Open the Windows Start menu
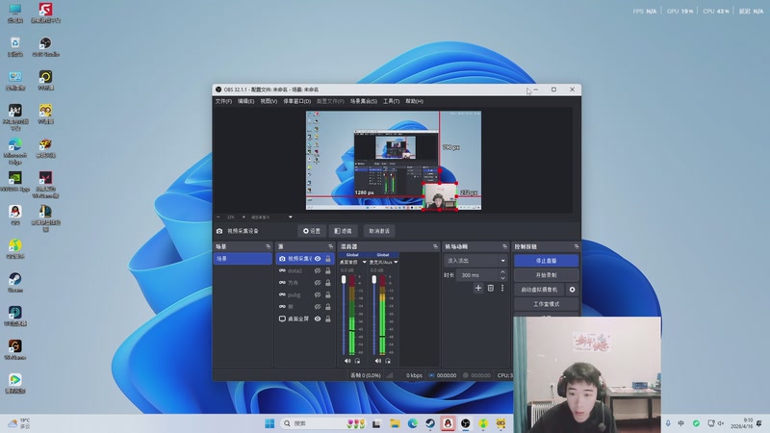This screenshot has height=433, width=770. coord(269,423)
